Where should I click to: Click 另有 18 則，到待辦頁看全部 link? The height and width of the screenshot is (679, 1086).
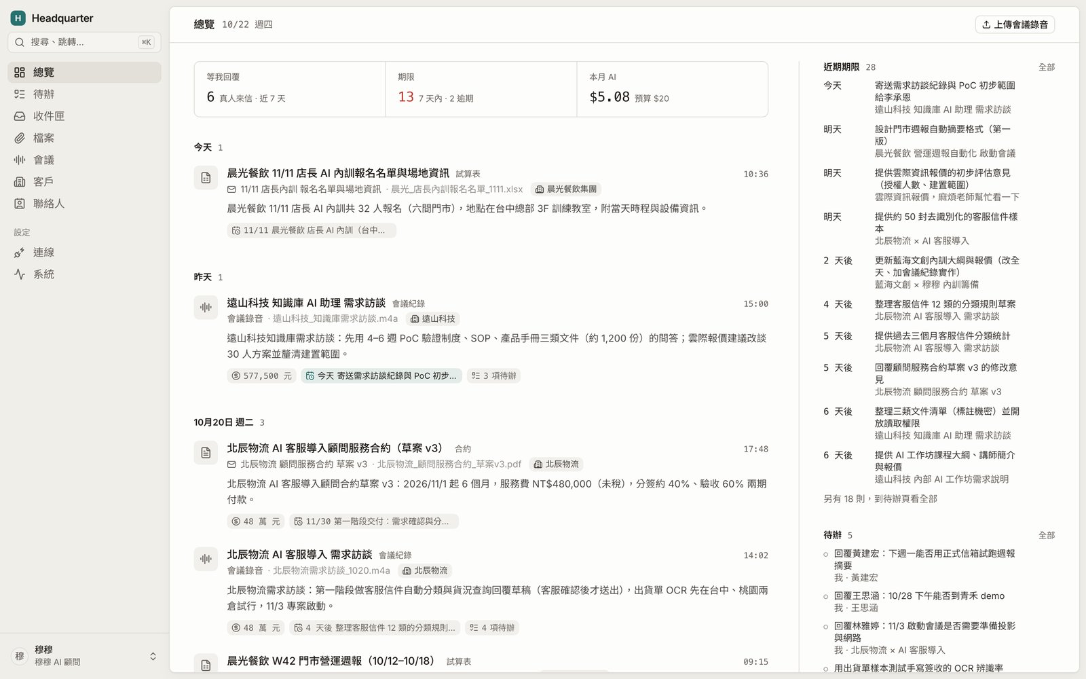(880, 498)
